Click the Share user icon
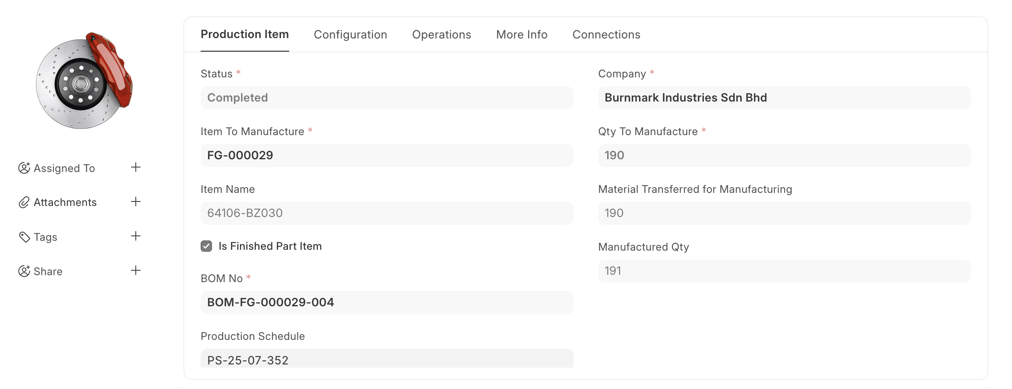 click(x=24, y=271)
